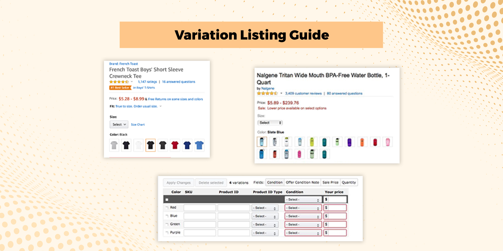The height and width of the screenshot is (251, 503).
Task: Open Product ID Type dropdown for the Blue row
Action: tap(265, 216)
